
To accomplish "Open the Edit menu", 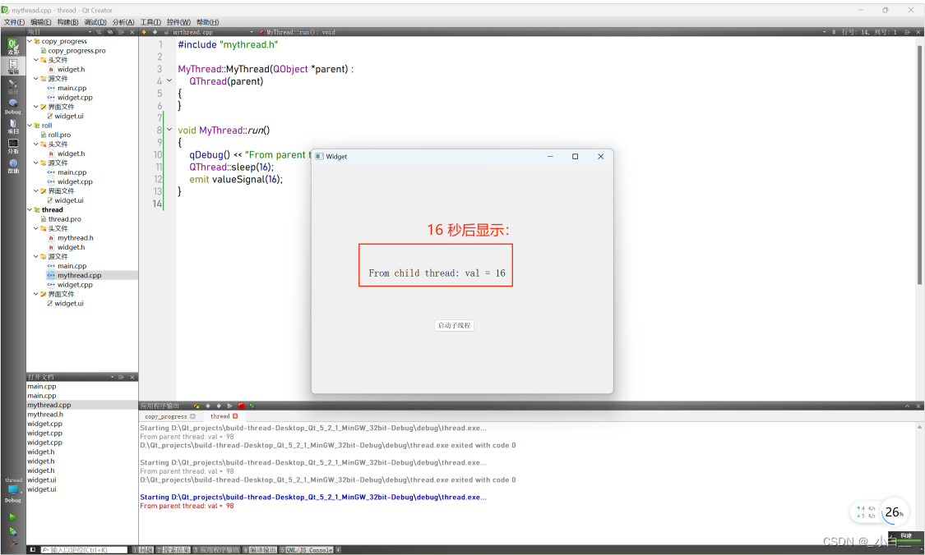I will 41,22.
